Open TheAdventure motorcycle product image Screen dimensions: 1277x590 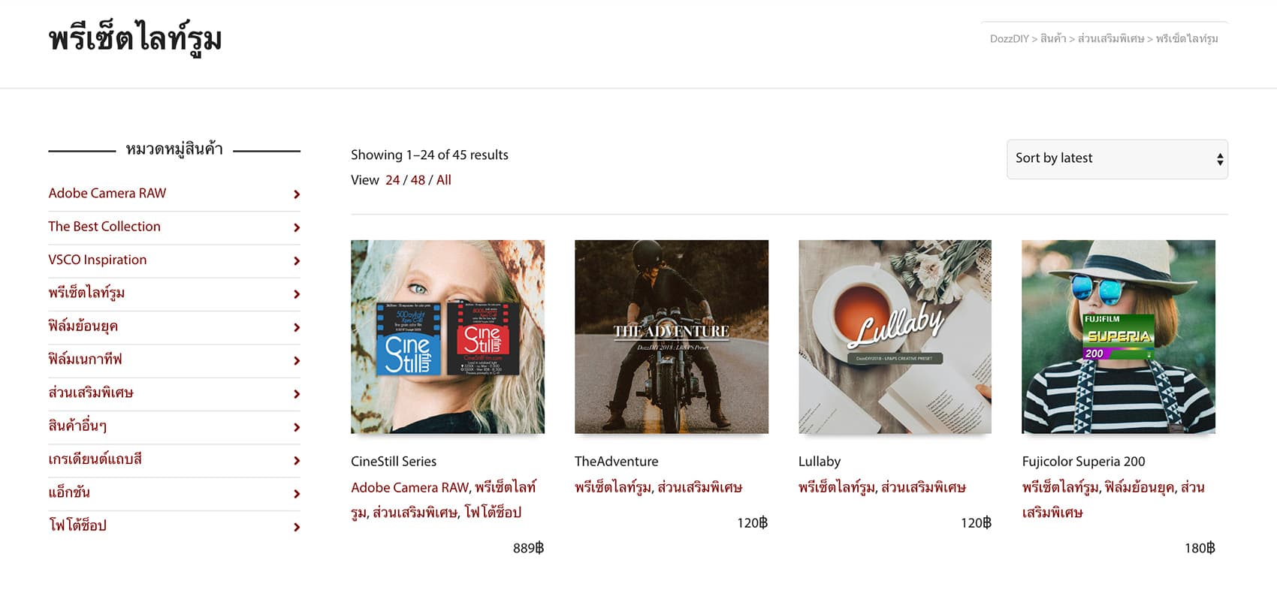click(672, 336)
